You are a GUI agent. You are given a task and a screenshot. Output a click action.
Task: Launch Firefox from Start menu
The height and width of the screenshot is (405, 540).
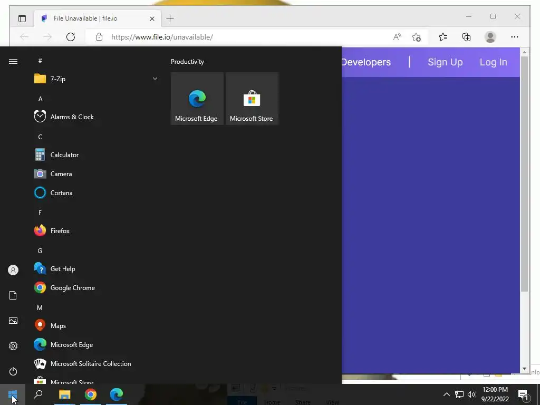[96, 231]
